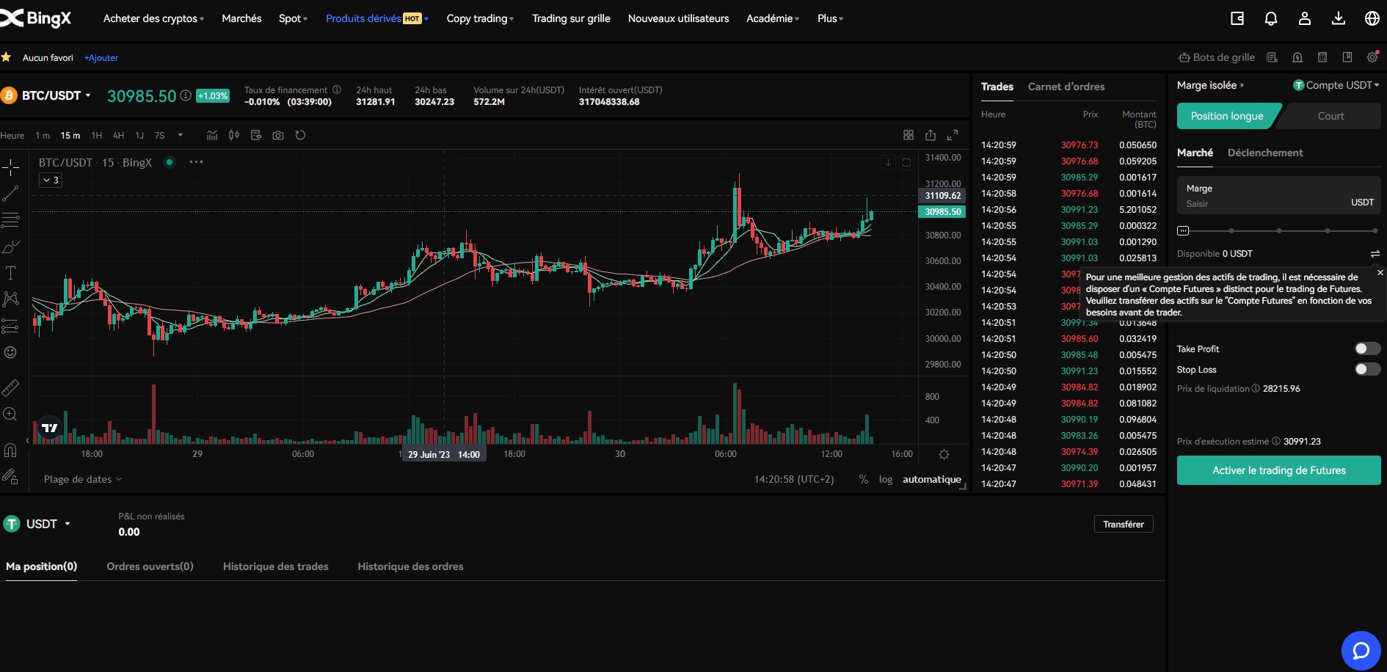Enable the Stop Loss switch
This screenshot has height=672, width=1387.
click(1368, 369)
